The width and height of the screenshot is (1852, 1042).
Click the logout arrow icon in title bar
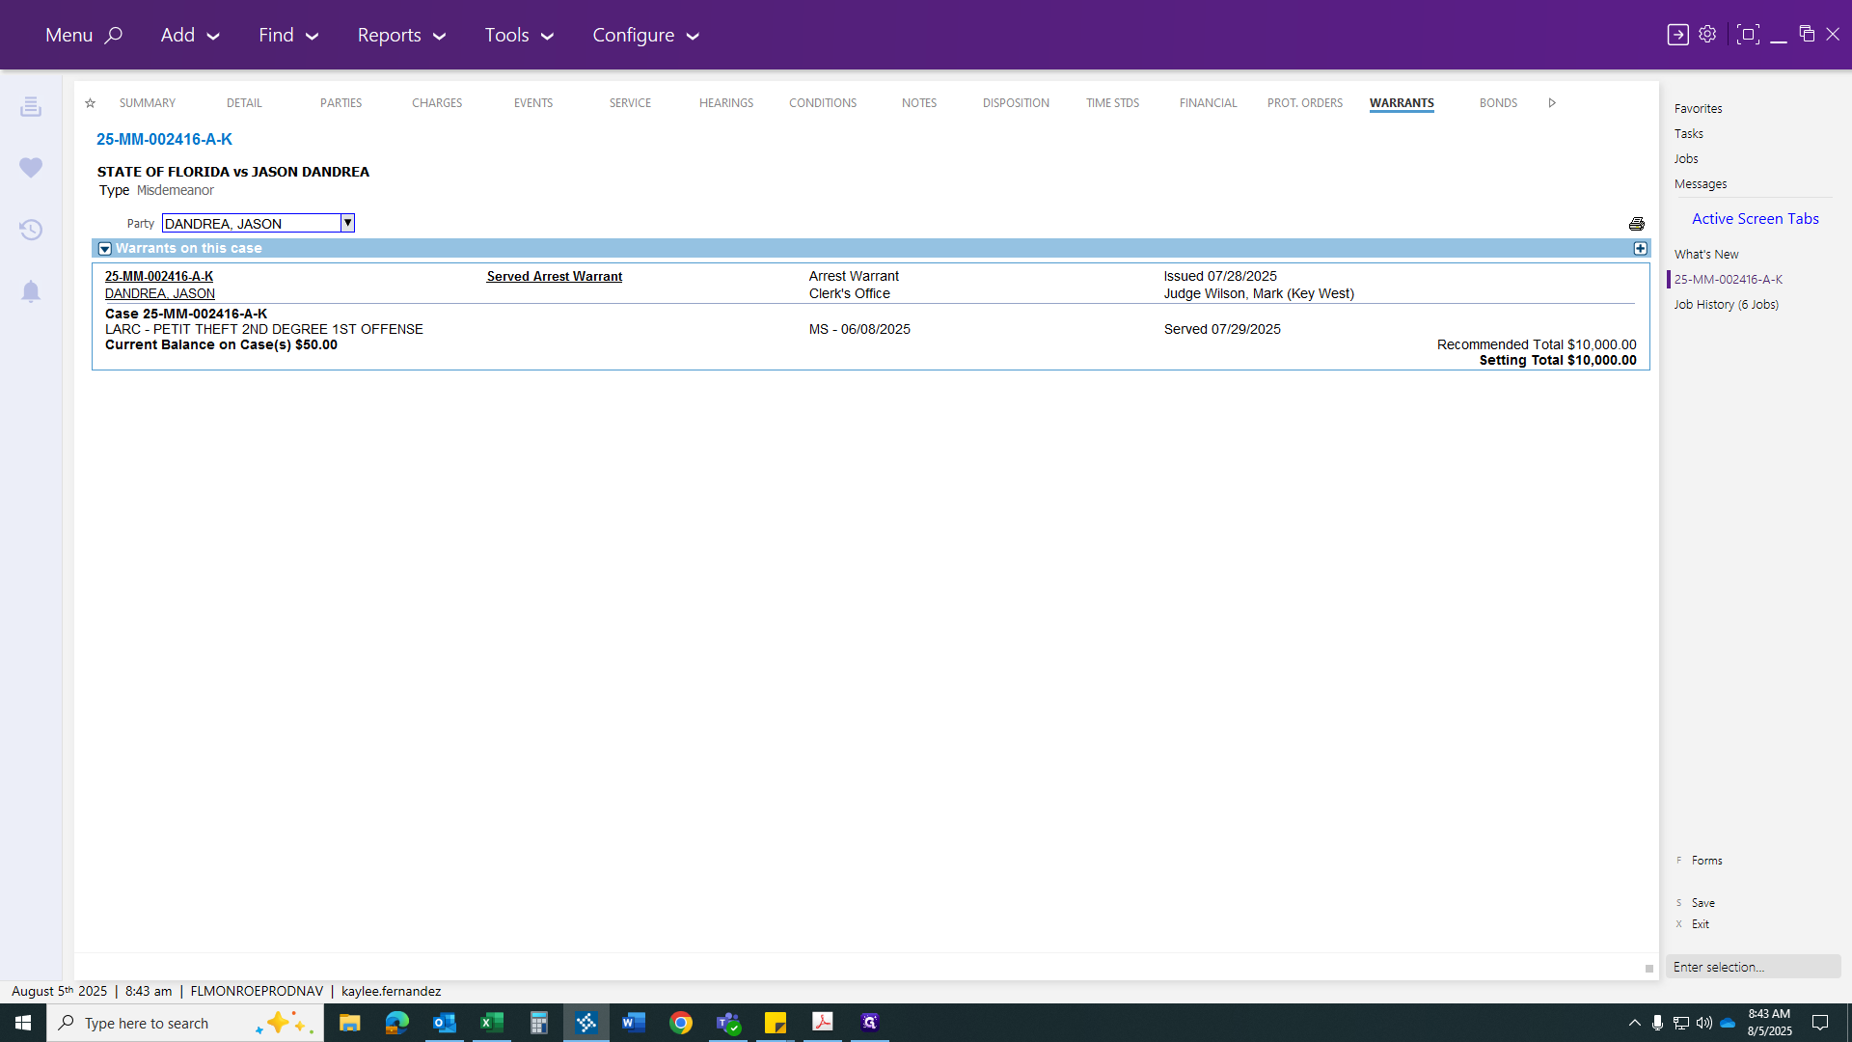(x=1678, y=35)
